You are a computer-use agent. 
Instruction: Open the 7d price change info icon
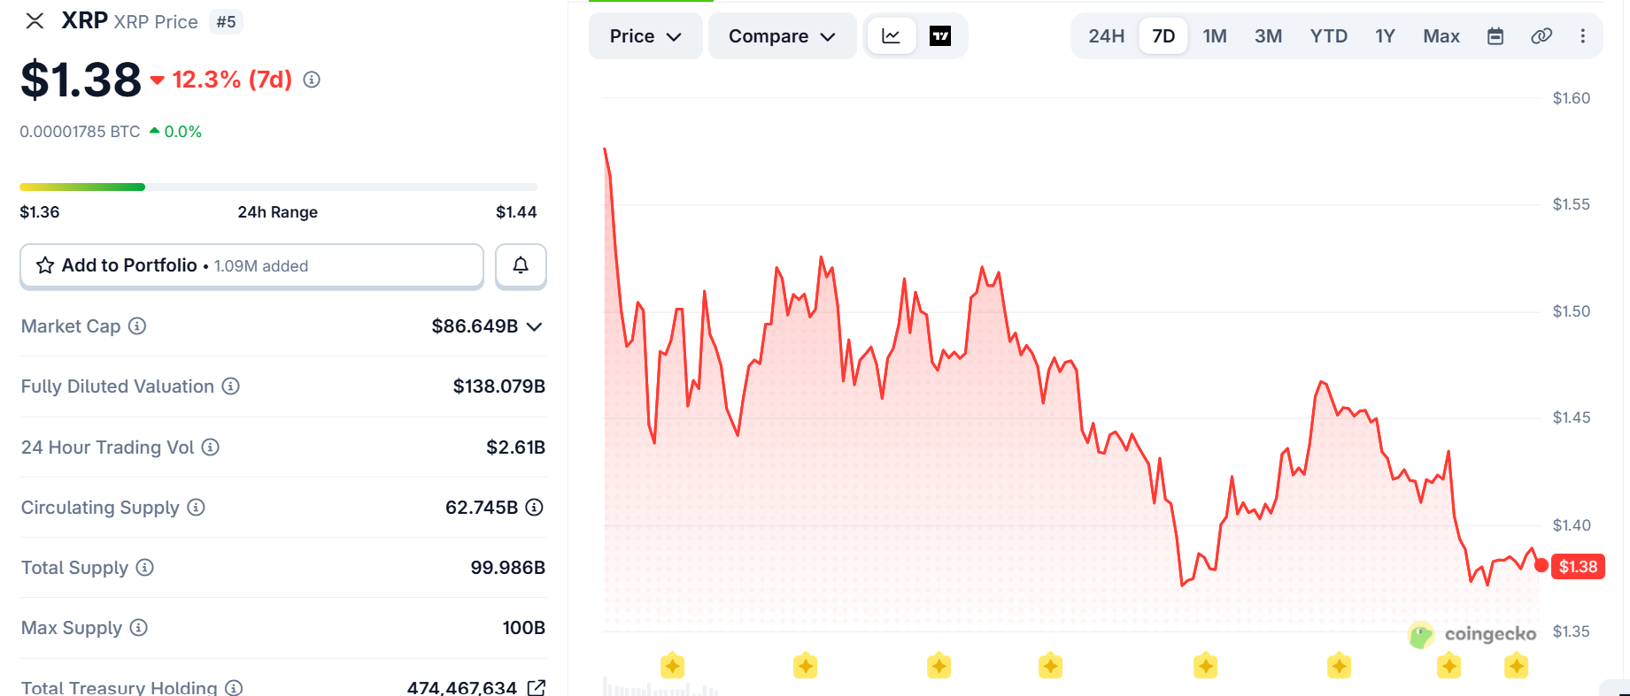click(312, 80)
